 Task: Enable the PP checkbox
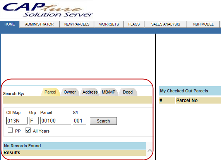pos(10,130)
